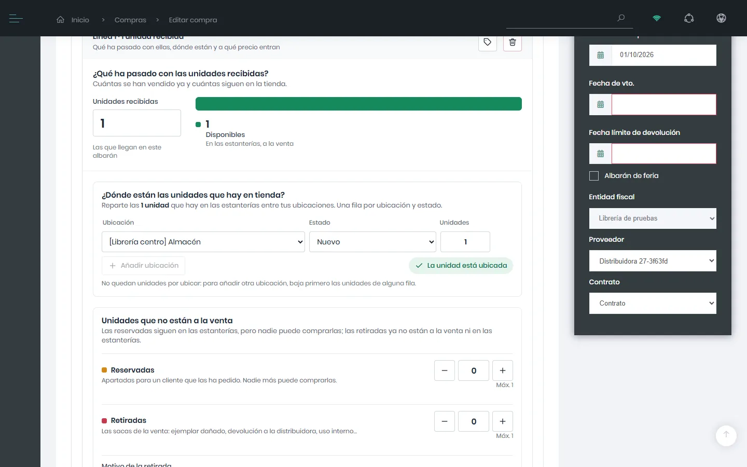Decrease Retiradas units with minus button
747x467 pixels.
(x=445, y=421)
